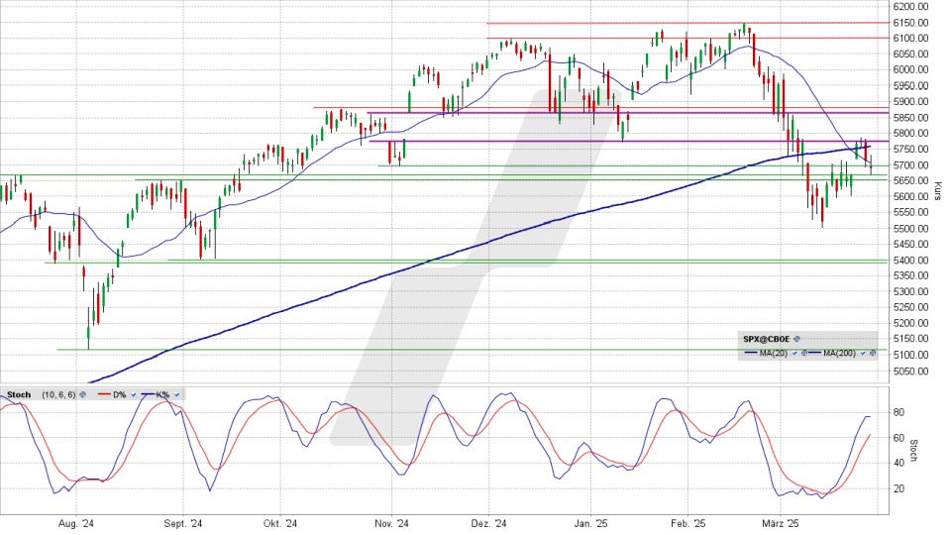Click the 5100.00 price axis label

[910, 355]
